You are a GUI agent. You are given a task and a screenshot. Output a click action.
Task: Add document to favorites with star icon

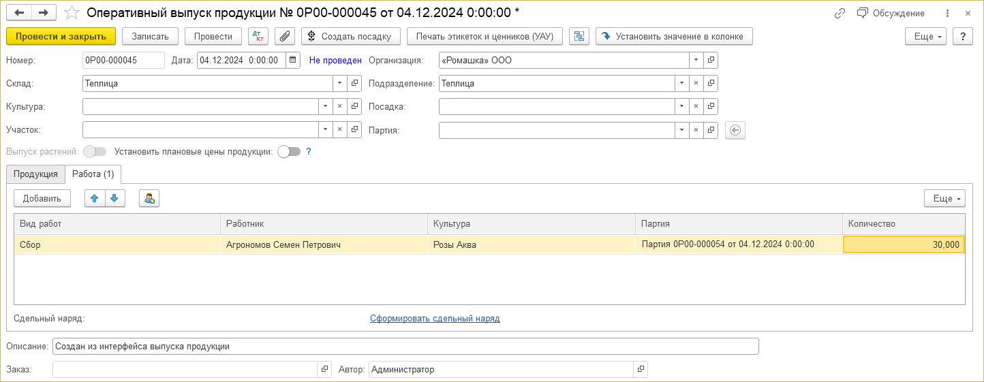pyautogui.click(x=72, y=13)
